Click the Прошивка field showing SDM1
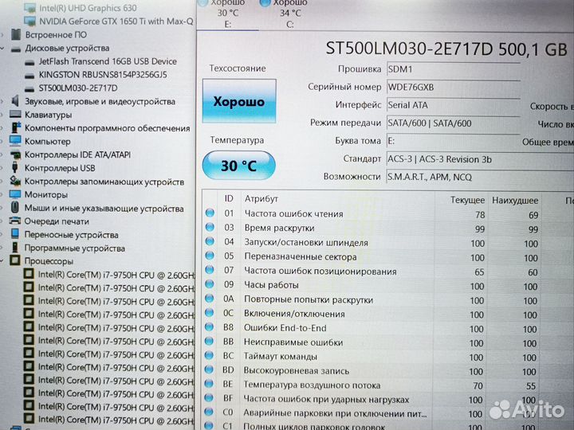The width and height of the screenshot is (574, 430). [x=453, y=69]
